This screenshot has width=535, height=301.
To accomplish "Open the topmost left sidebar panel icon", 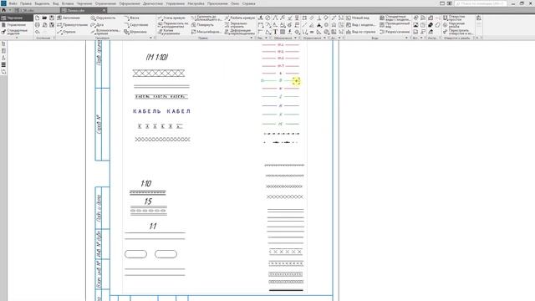I will tap(3, 44).
